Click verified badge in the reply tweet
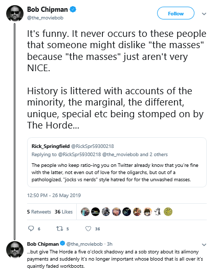Screen dimensions: 219x278 [62, 243]
